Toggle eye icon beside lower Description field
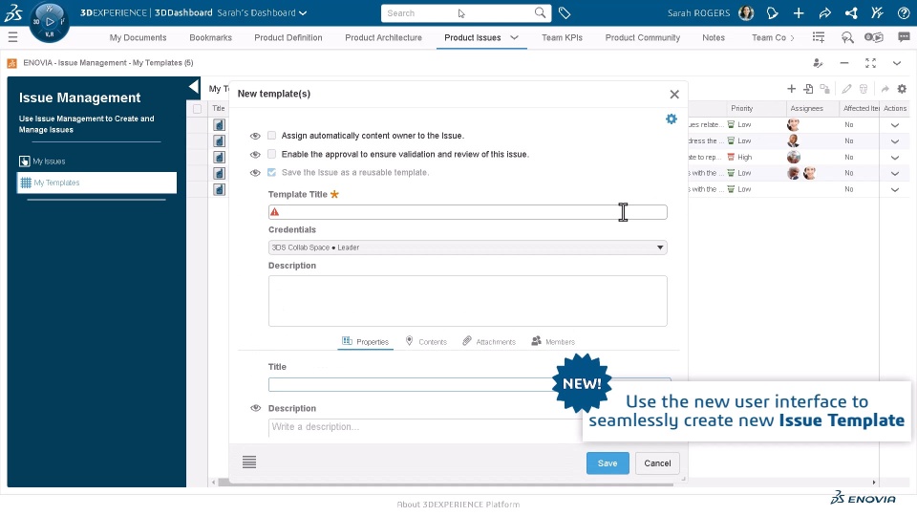Image resolution: width=917 pixels, height=516 pixels. [256, 408]
